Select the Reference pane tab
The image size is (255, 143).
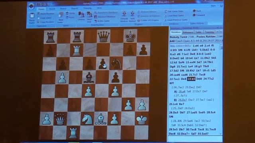(x=188, y=32)
